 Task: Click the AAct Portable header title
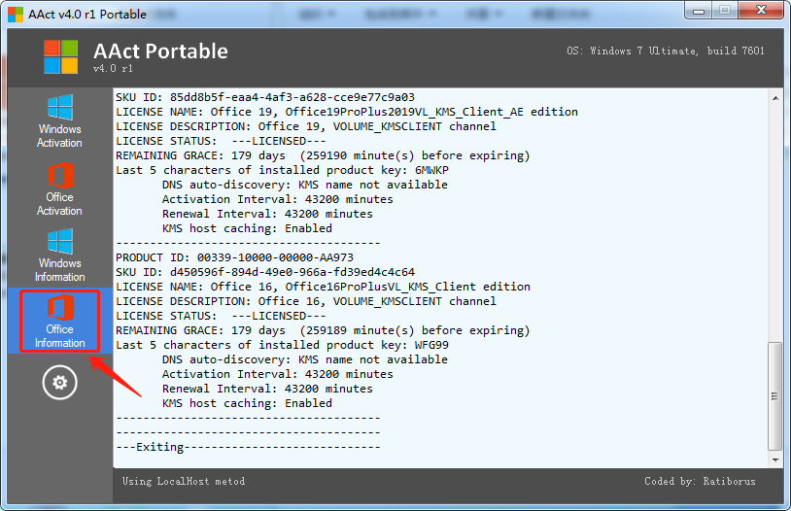pyautogui.click(x=160, y=51)
